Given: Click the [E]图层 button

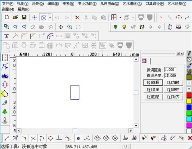Looking at the screenshot, I should (x=153, y=97).
